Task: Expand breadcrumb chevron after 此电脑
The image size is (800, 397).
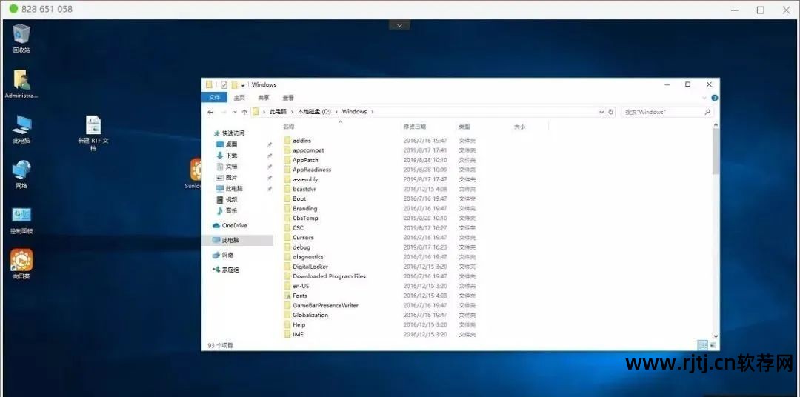Action: [293, 112]
